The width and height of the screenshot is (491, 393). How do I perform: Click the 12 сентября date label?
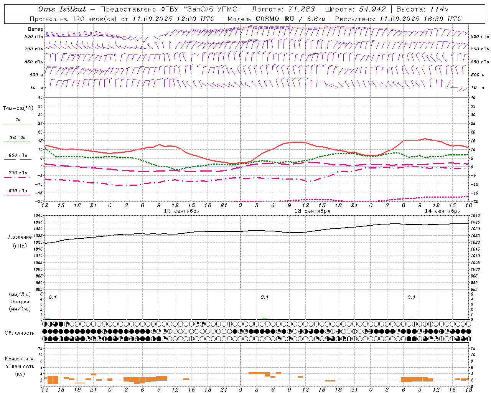182,211
